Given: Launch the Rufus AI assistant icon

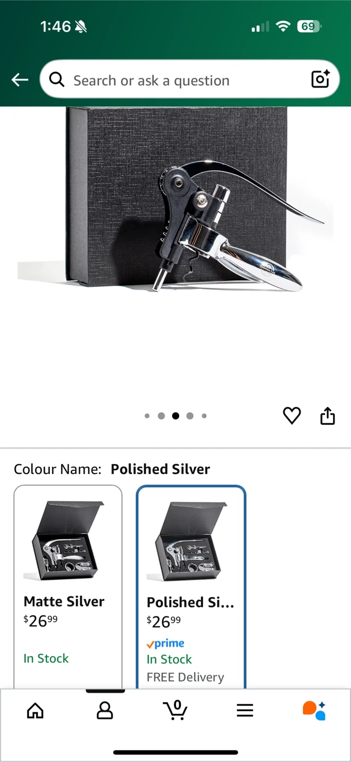Looking at the screenshot, I should (x=314, y=710).
